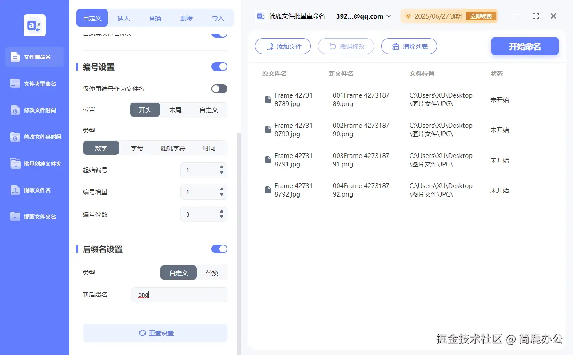The width and height of the screenshot is (573, 355).
Task: Choose 时间 numbering type
Action: [x=209, y=148]
